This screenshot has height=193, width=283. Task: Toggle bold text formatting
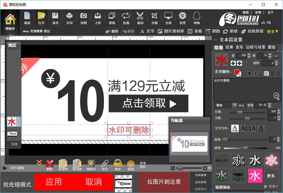click(249, 73)
